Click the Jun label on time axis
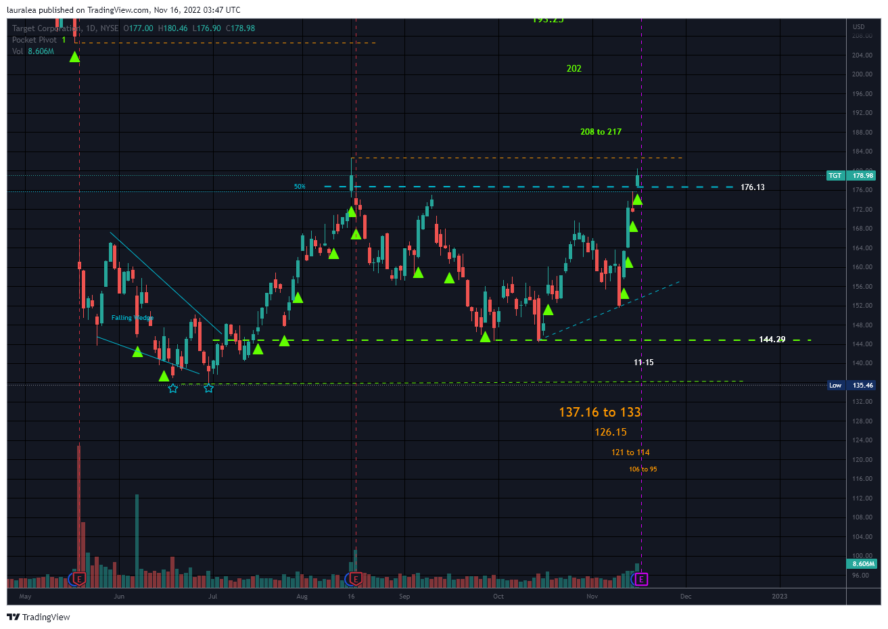The height and width of the screenshot is (629, 888). point(119,597)
